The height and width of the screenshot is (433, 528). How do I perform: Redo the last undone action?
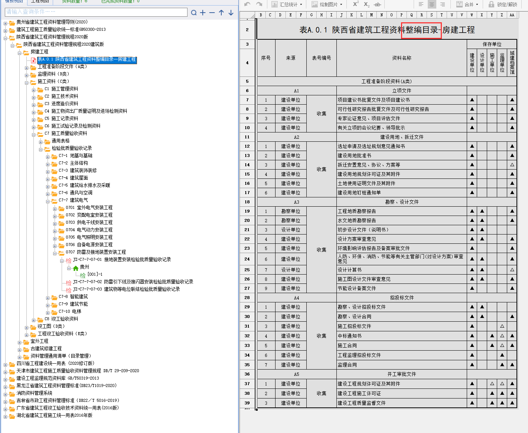(259, 4)
